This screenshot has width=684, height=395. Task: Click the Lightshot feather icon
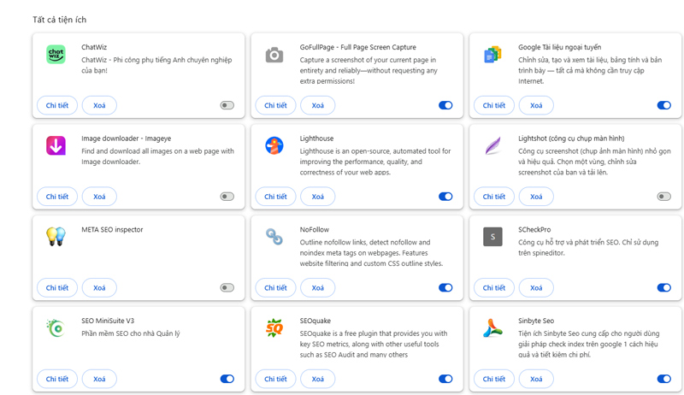(492, 145)
